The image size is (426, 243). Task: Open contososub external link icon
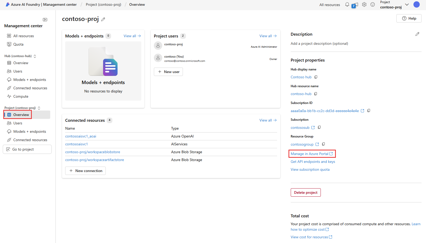click(x=313, y=128)
